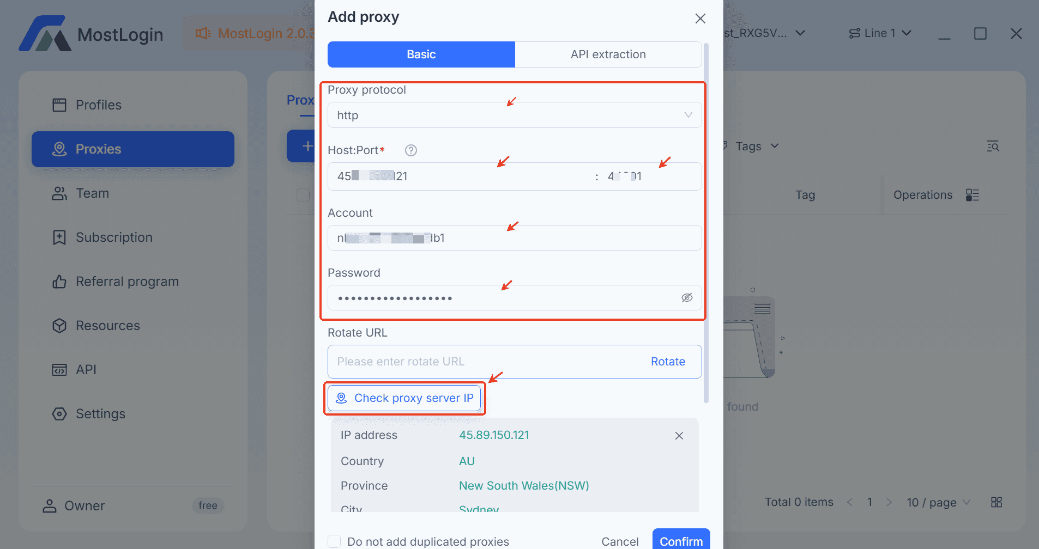Screen dimensions: 1039x549
Task: Open the Tags filter dropdown
Action: coord(756,146)
